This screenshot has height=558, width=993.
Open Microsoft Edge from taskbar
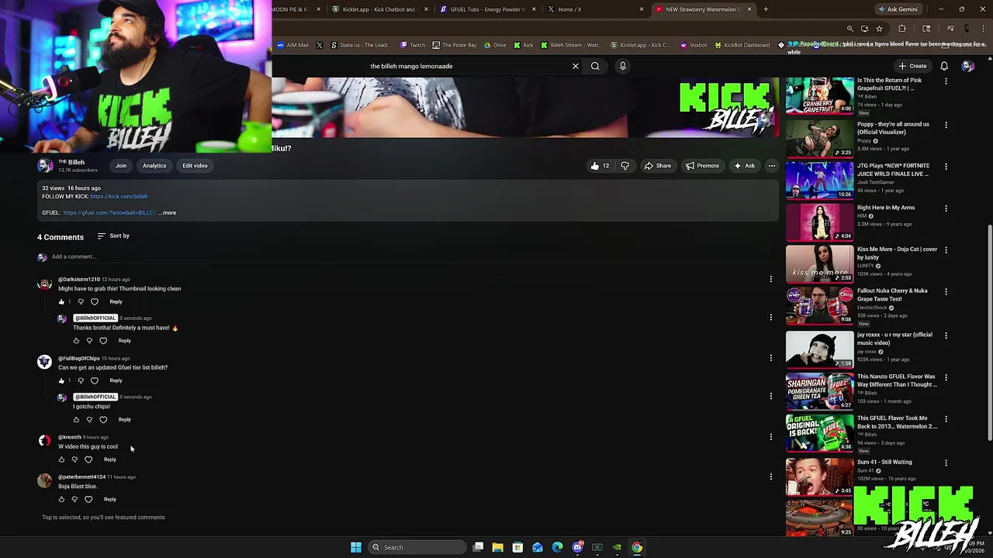[557, 547]
